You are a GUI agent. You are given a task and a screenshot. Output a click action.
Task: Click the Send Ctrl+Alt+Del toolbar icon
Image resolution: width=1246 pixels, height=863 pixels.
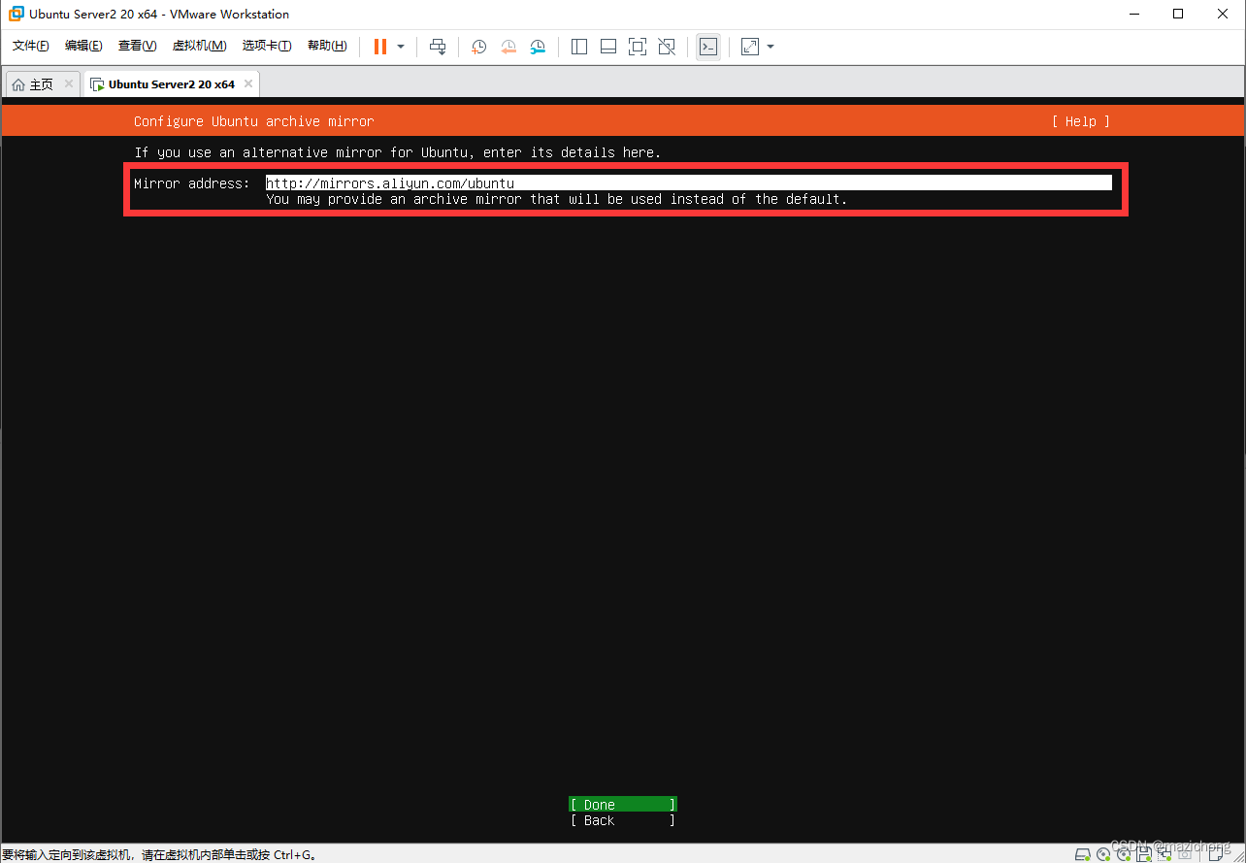[x=438, y=47]
